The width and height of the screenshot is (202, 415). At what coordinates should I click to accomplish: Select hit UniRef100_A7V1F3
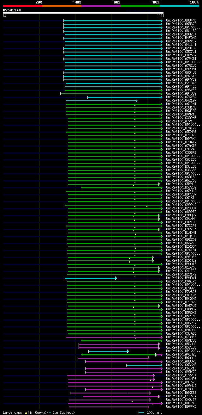click(181, 121)
